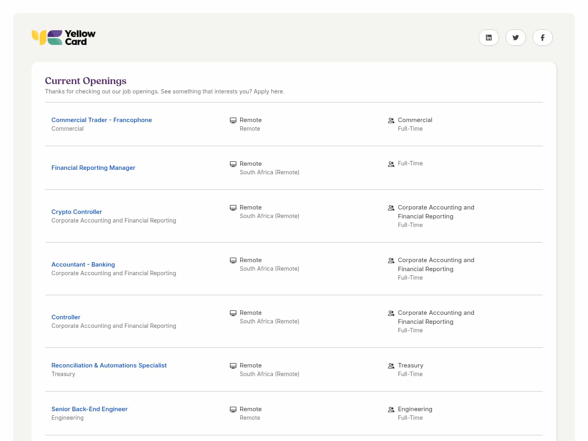Click monitor icon in Commercial Trader row
Image resolution: width=588 pixels, height=441 pixels.
[233, 120]
